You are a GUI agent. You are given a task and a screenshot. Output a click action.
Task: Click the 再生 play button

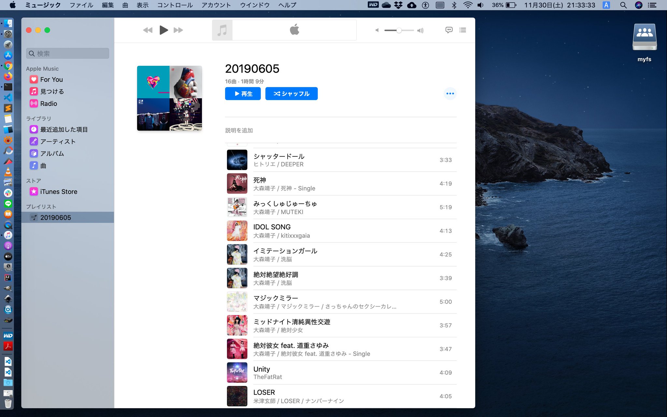(x=243, y=93)
